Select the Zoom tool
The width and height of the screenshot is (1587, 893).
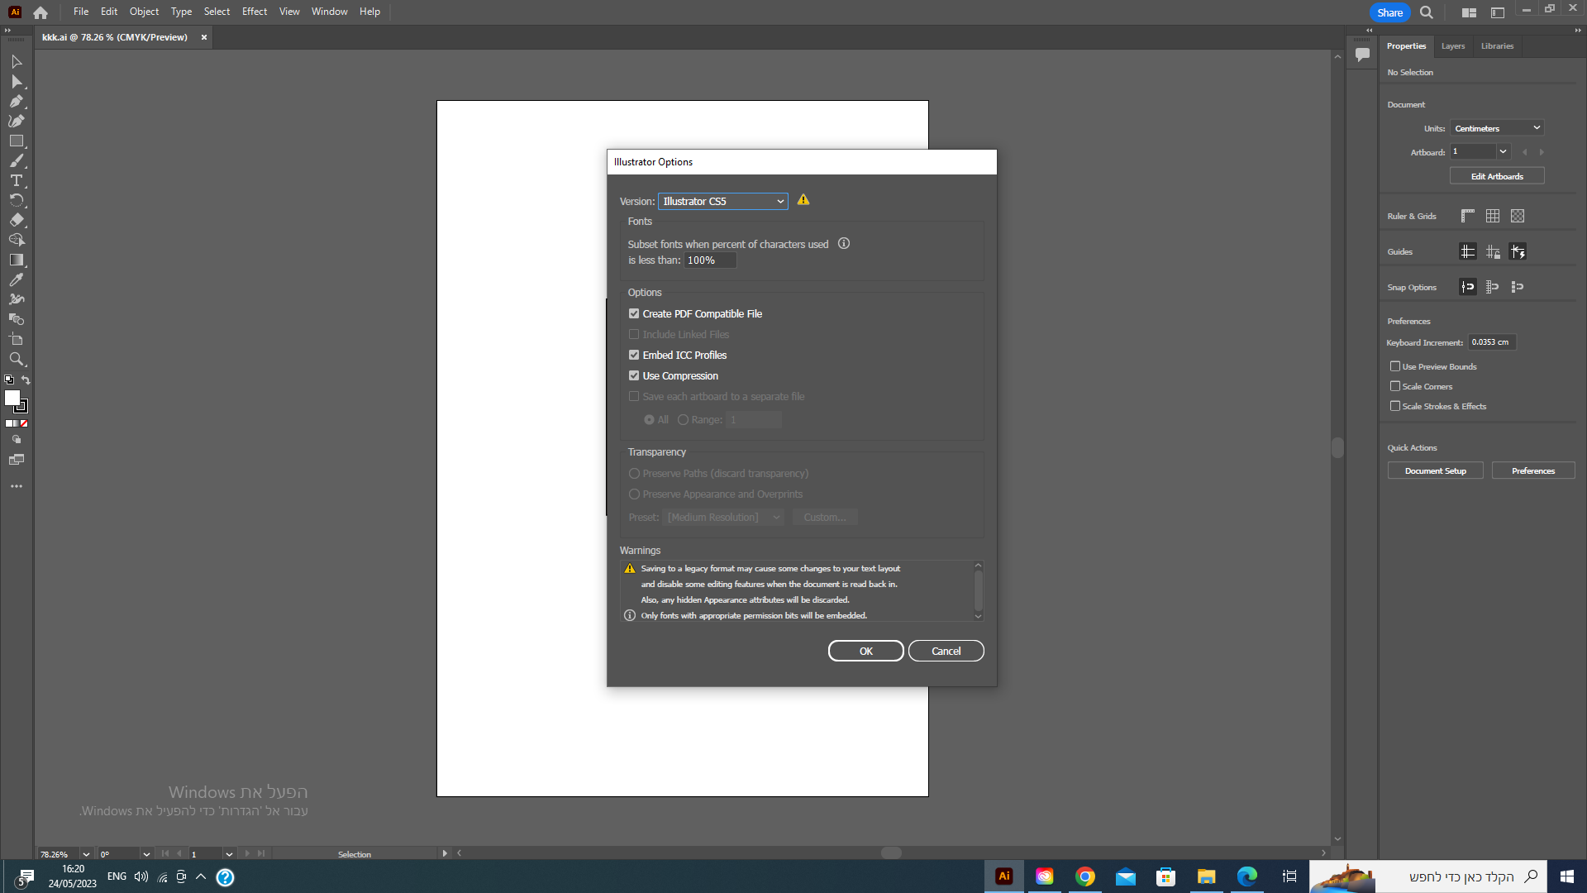[16, 359]
